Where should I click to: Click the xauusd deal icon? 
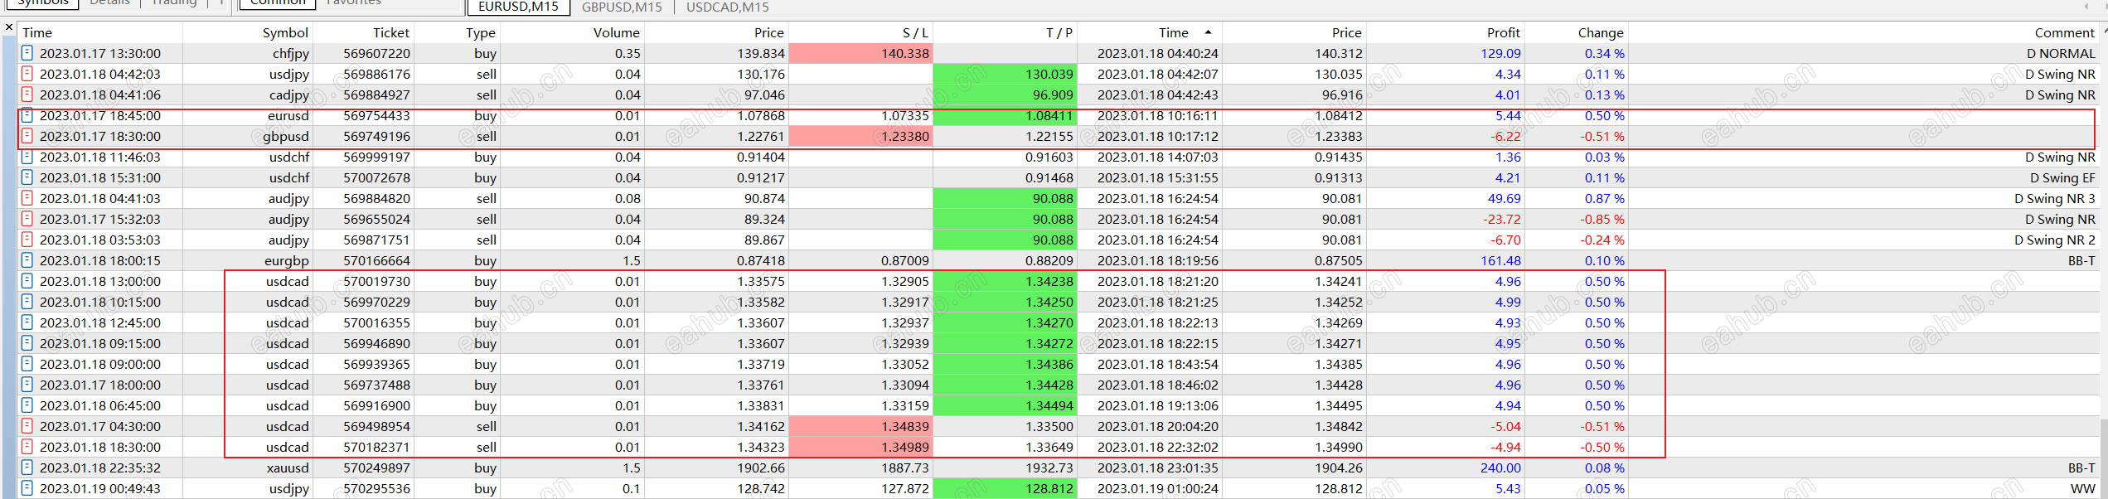pyautogui.click(x=27, y=468)
